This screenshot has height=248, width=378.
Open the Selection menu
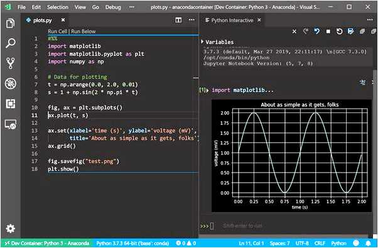[x=57, y=7]
